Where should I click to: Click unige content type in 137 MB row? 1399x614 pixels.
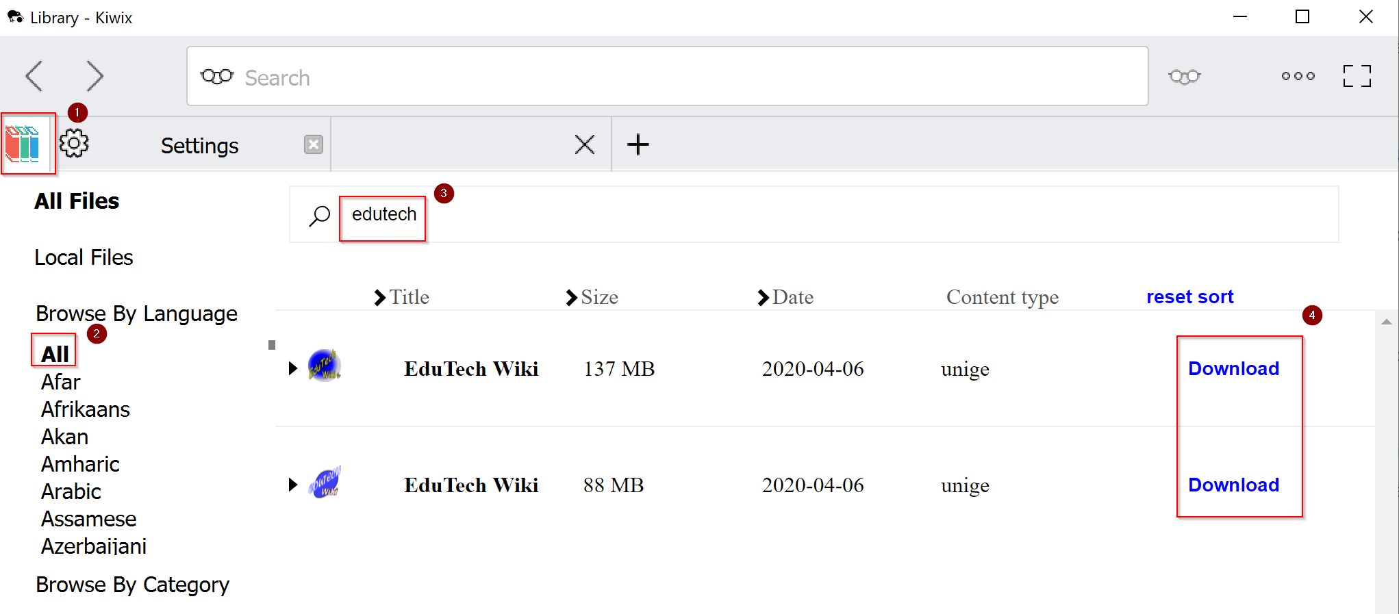click(965, 370)
